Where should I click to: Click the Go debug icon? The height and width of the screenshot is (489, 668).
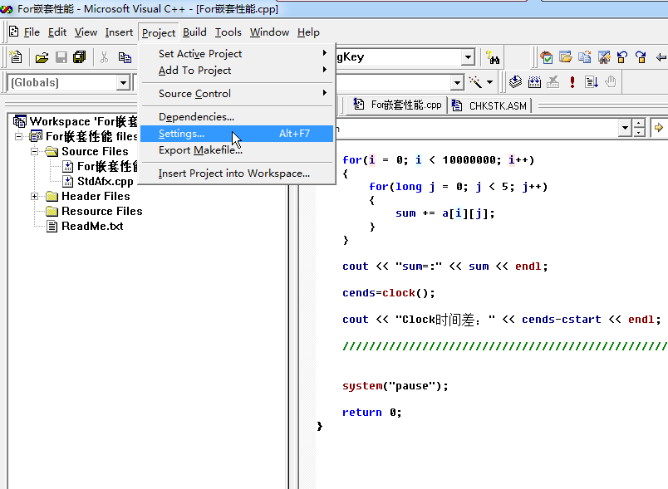(x=592, y=82)
